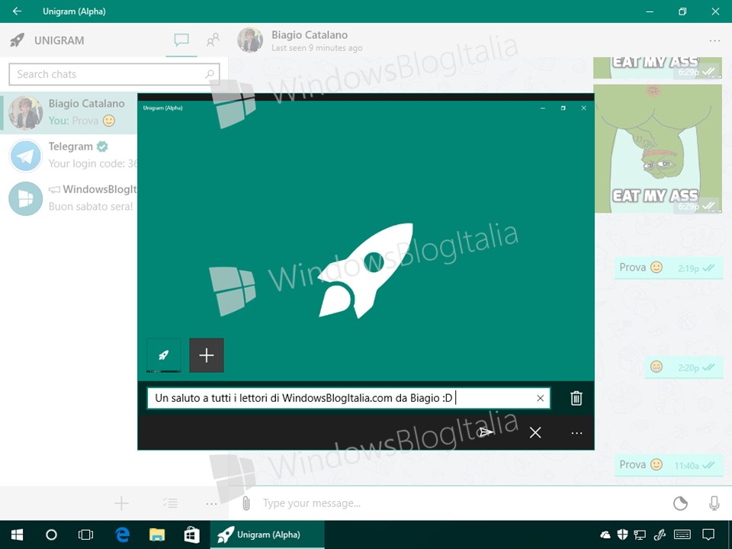Image resolution: width=732 pixels, height=549 pixels.
Task: Open Task View on the taskbar
Action: tap(86, 535)
